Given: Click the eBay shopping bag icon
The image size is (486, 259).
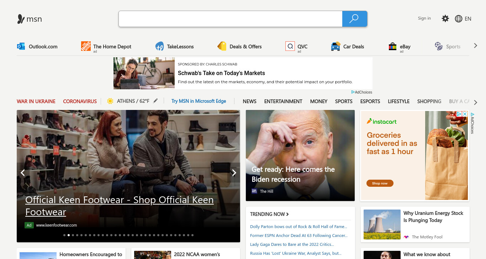Looking at the screenshot, I should click(392, 46).
